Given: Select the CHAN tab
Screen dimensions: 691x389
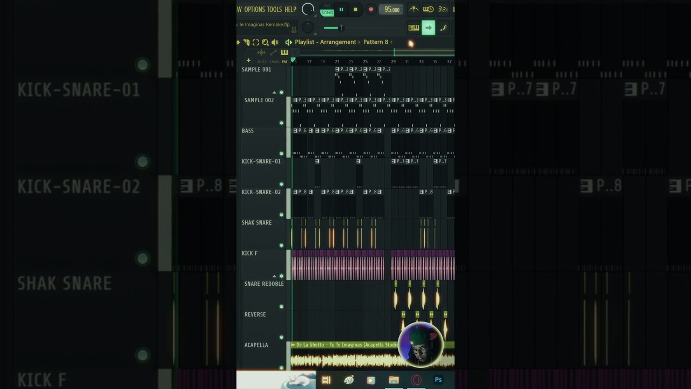Looking at the screenshot, I should pos(274,62).
